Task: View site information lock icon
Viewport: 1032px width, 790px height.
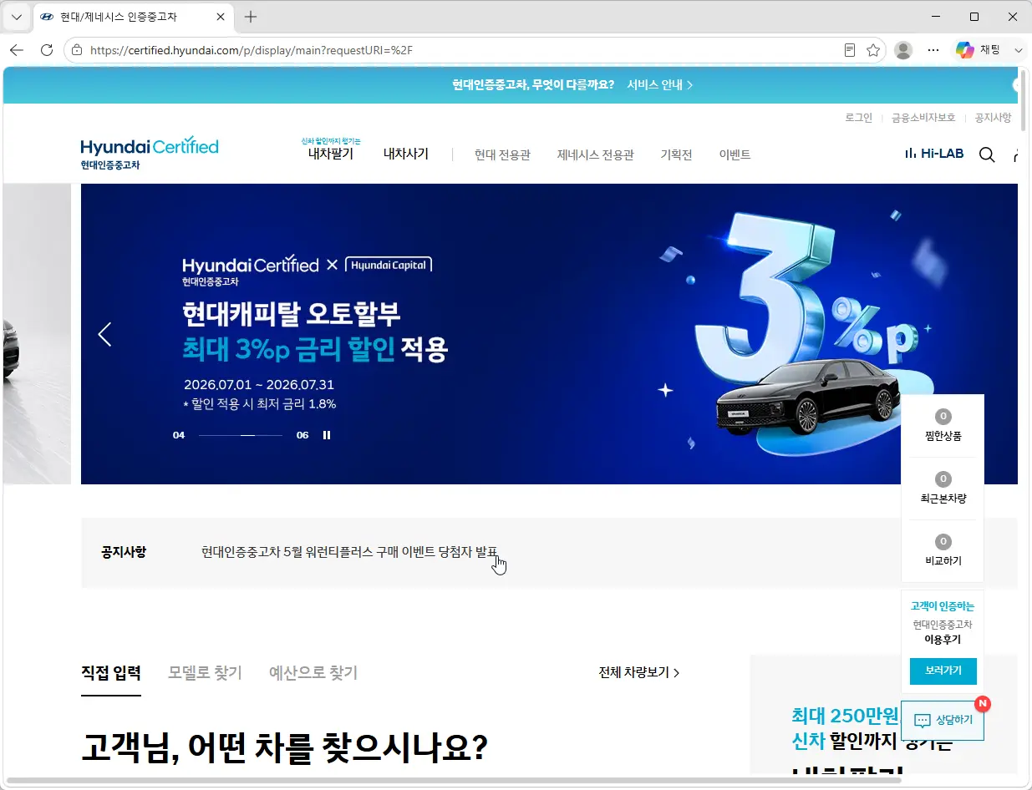Action: pyautogui.click(x=77, y=50)
